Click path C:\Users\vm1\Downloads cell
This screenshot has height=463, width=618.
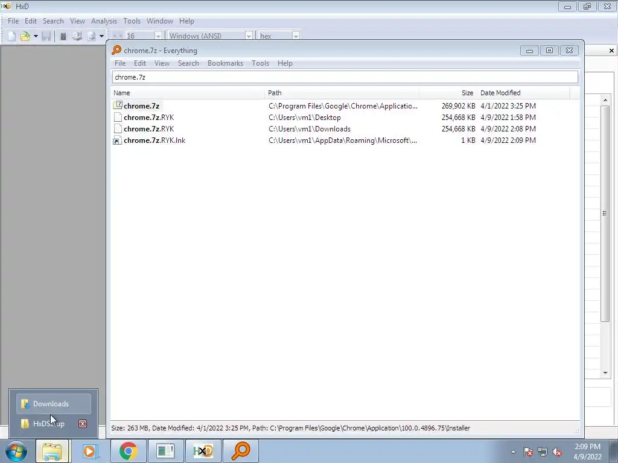point(310,129)
